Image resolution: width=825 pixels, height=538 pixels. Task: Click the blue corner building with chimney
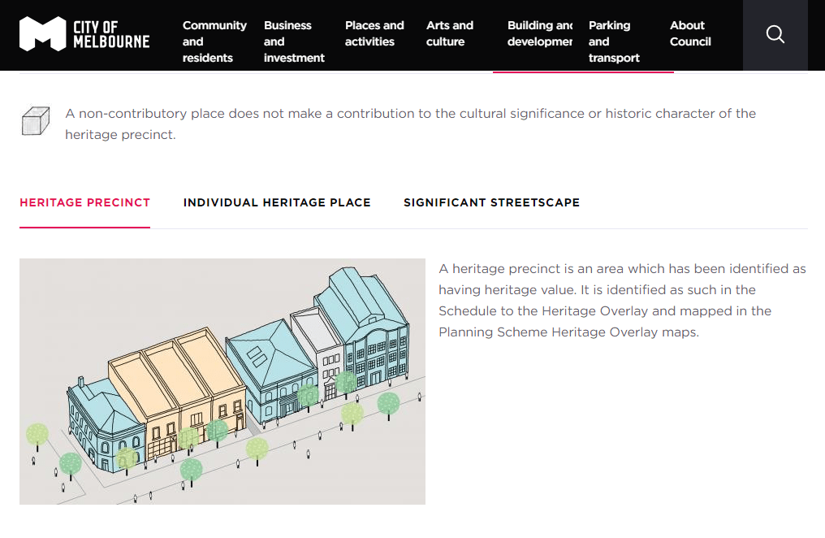point(102,423)
